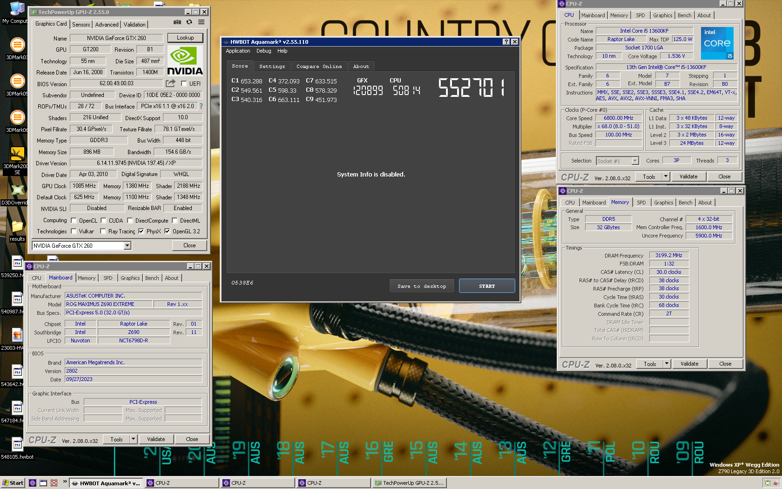Toggle the UEFI checkbox in GPU-Z
The width and height of the screenshot is (782, 489).
pos(184,84)
